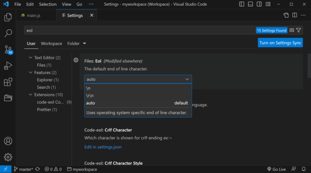Collapse the Text Editor tree section

tap(30, 58)
